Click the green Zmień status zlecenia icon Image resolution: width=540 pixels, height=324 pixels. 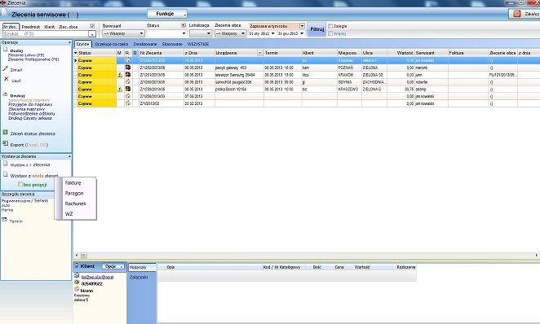pos(5,133)
